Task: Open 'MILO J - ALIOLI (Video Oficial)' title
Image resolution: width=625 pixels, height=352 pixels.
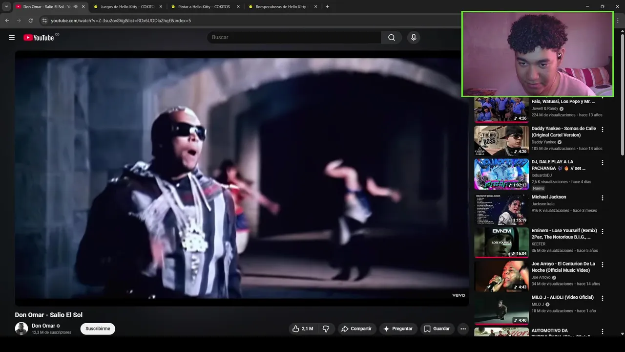Action: 562,297
